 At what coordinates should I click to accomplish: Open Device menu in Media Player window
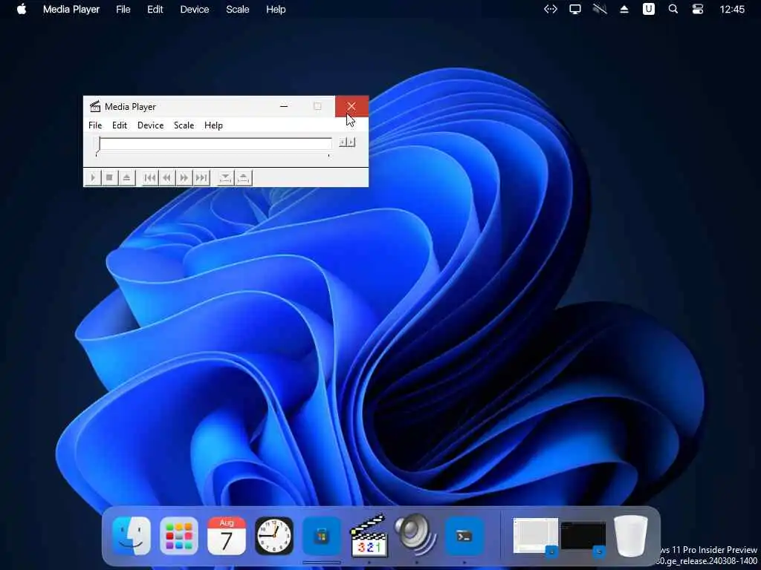tap(150, 125)
